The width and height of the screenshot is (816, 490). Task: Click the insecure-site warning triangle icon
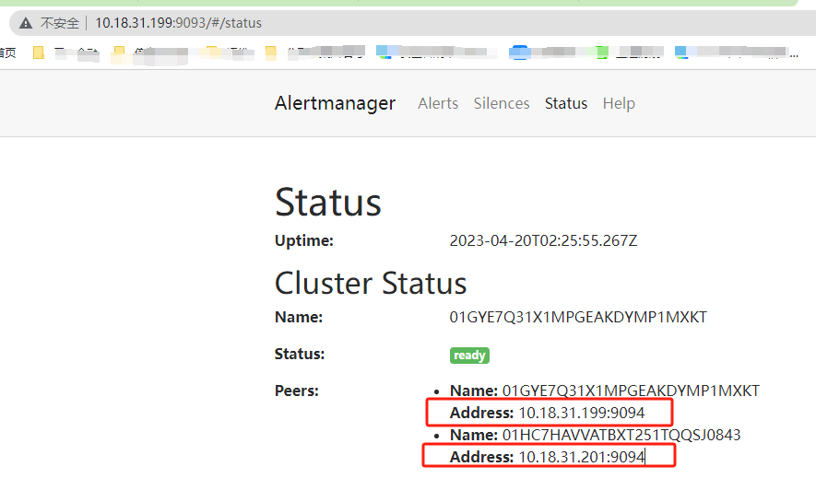coord(26,23)
